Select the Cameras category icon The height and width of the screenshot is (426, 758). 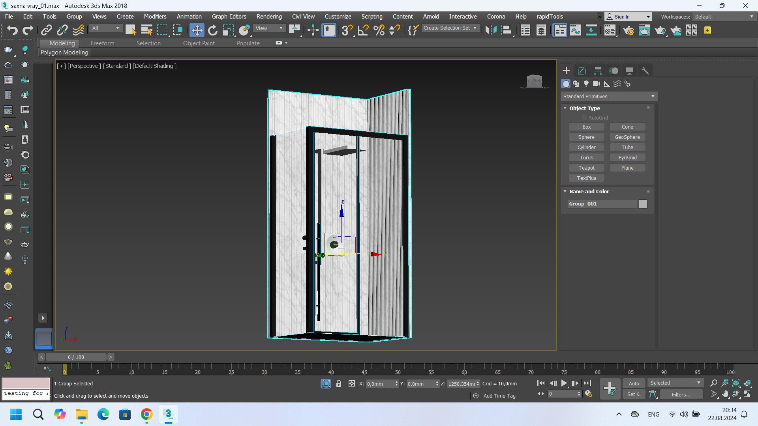coord(597,84)
